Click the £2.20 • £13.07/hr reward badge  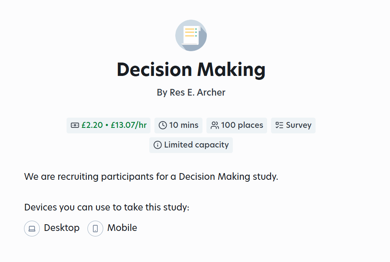pyautogui.click(x=108, y=125)
